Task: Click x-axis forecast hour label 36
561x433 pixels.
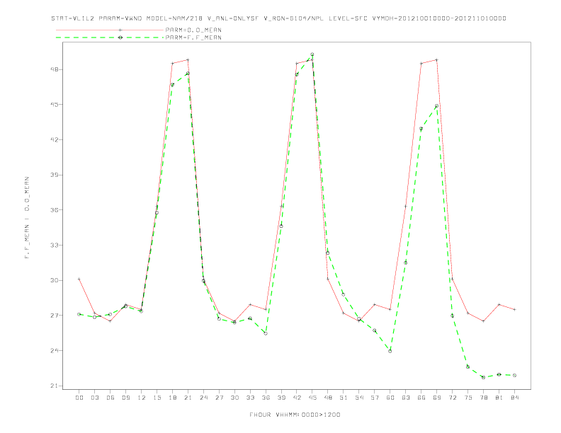Action: point(266,398)
